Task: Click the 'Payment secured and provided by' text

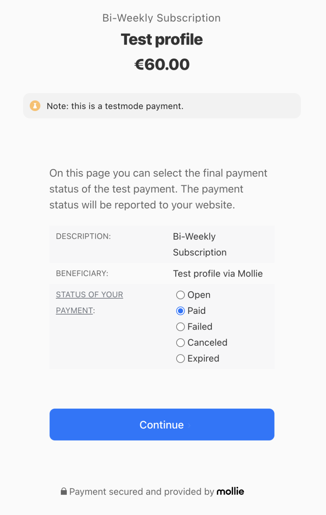Action: coord(140,492)
